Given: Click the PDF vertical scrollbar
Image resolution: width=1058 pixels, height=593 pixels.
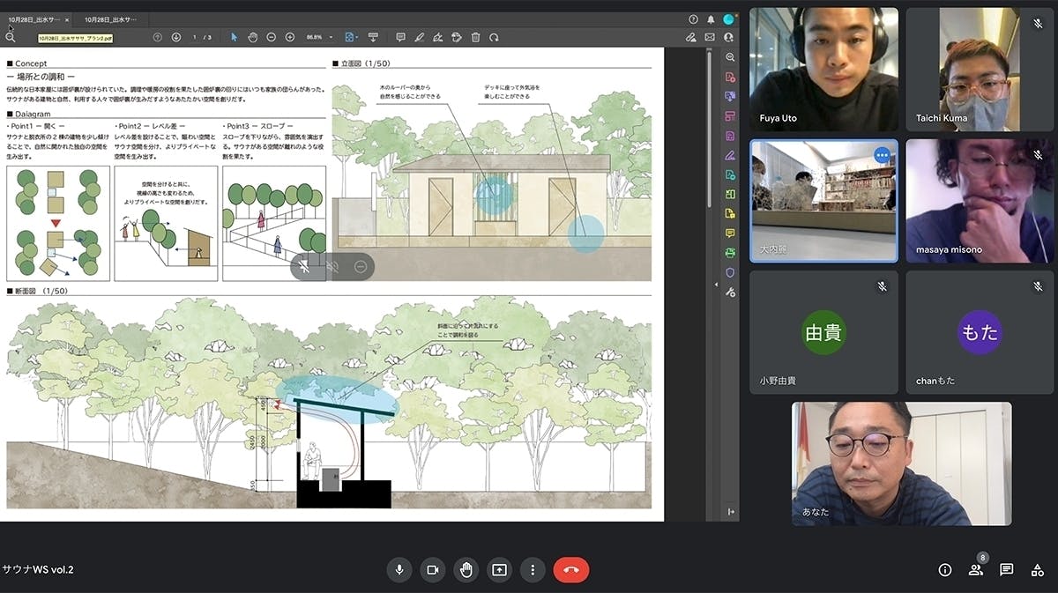Looking at the screenshot, I should pos(710,132).
